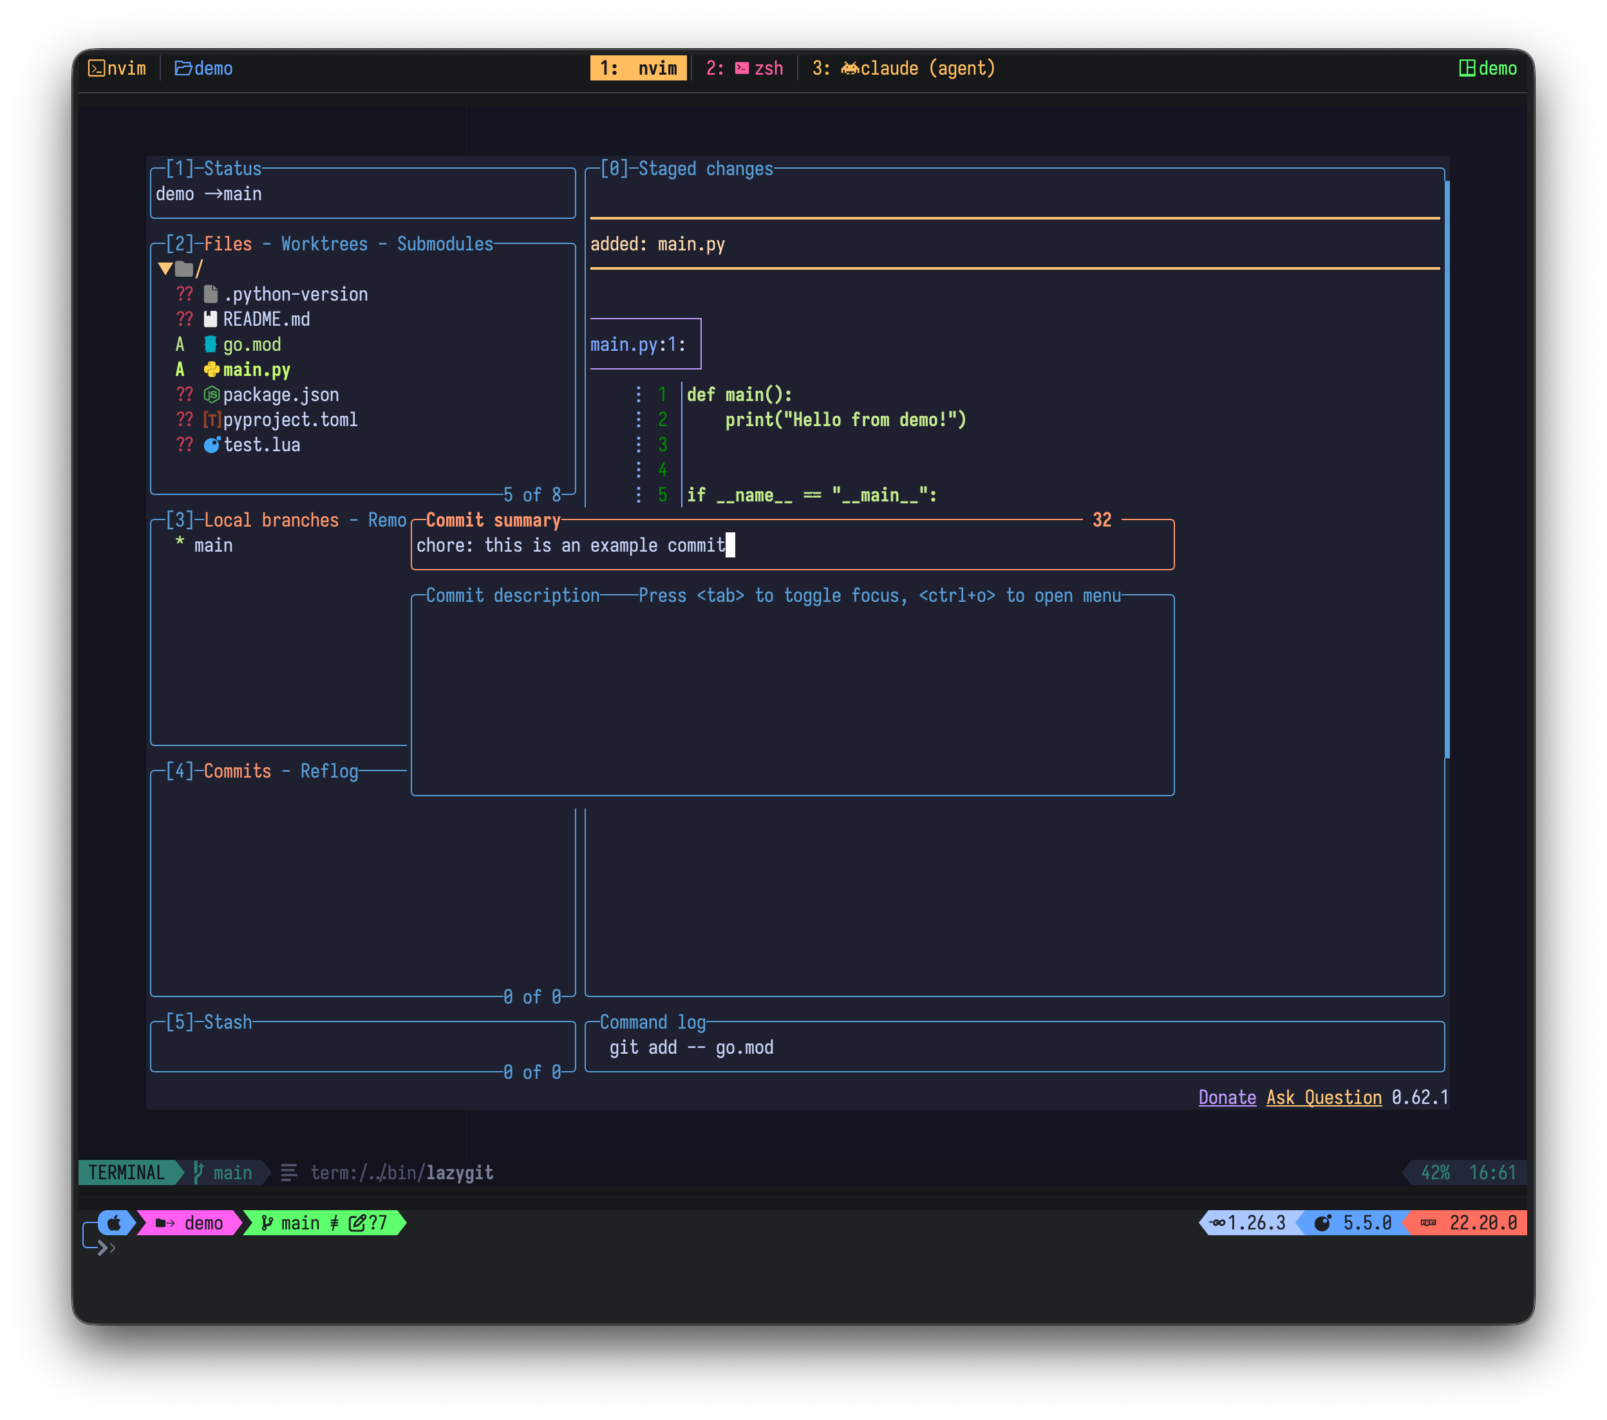Select the main branch in Local branches
1607x1420 pixels.
(212, 545)
